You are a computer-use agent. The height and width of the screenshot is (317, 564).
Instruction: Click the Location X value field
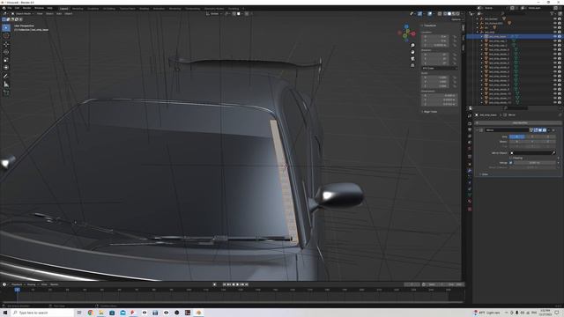click(x=434, y=37)
